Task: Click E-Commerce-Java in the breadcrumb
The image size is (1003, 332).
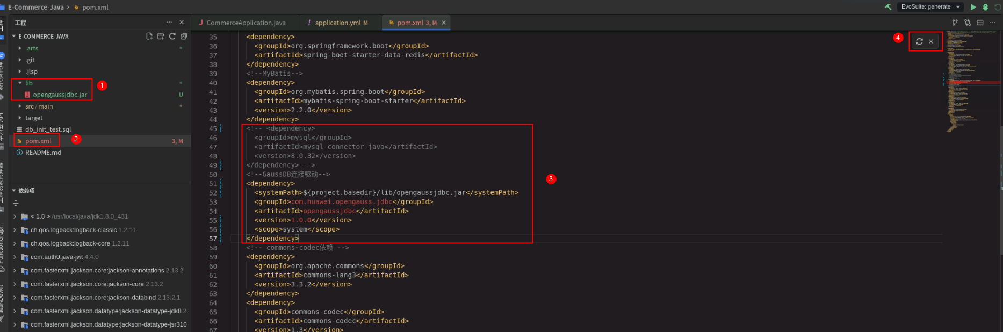Action: 35,7
